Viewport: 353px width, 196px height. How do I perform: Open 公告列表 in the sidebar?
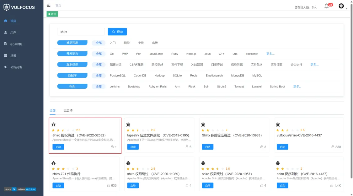(x=16, y=67)
